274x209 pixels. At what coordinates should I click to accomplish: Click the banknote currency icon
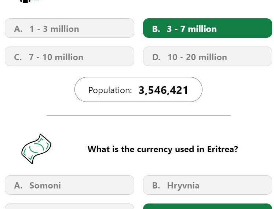pos(36,148)
